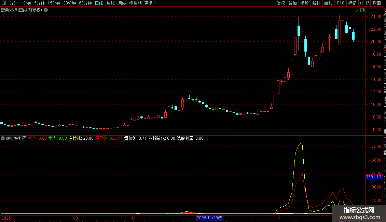Click the 24.00 price axis label
This screenshot has height=222, width=386.
point(376,17)
